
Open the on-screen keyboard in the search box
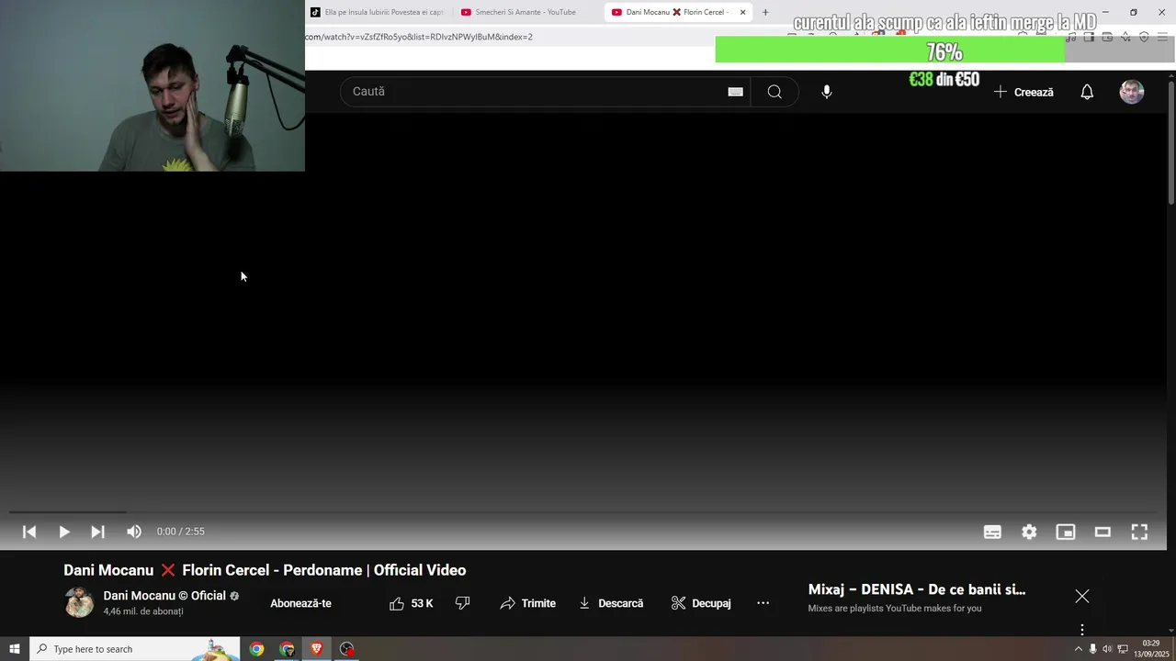(735, 92)
